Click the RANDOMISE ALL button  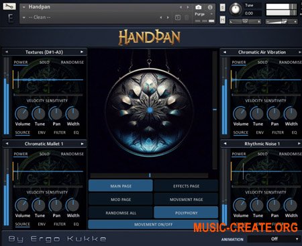121,213
